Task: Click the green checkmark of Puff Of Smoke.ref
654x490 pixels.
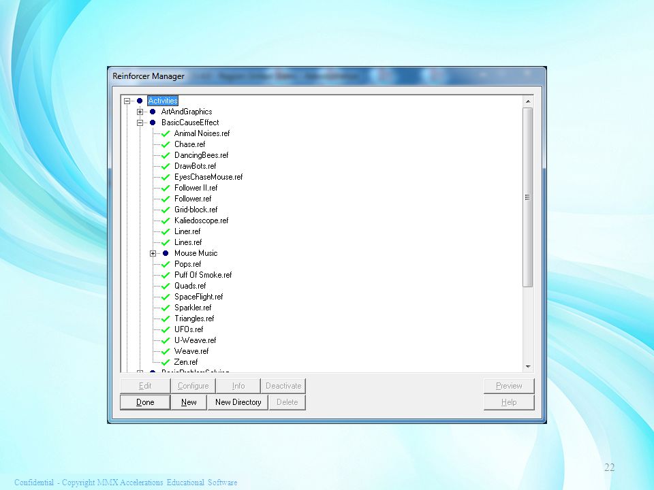Action: coord(166,275)
